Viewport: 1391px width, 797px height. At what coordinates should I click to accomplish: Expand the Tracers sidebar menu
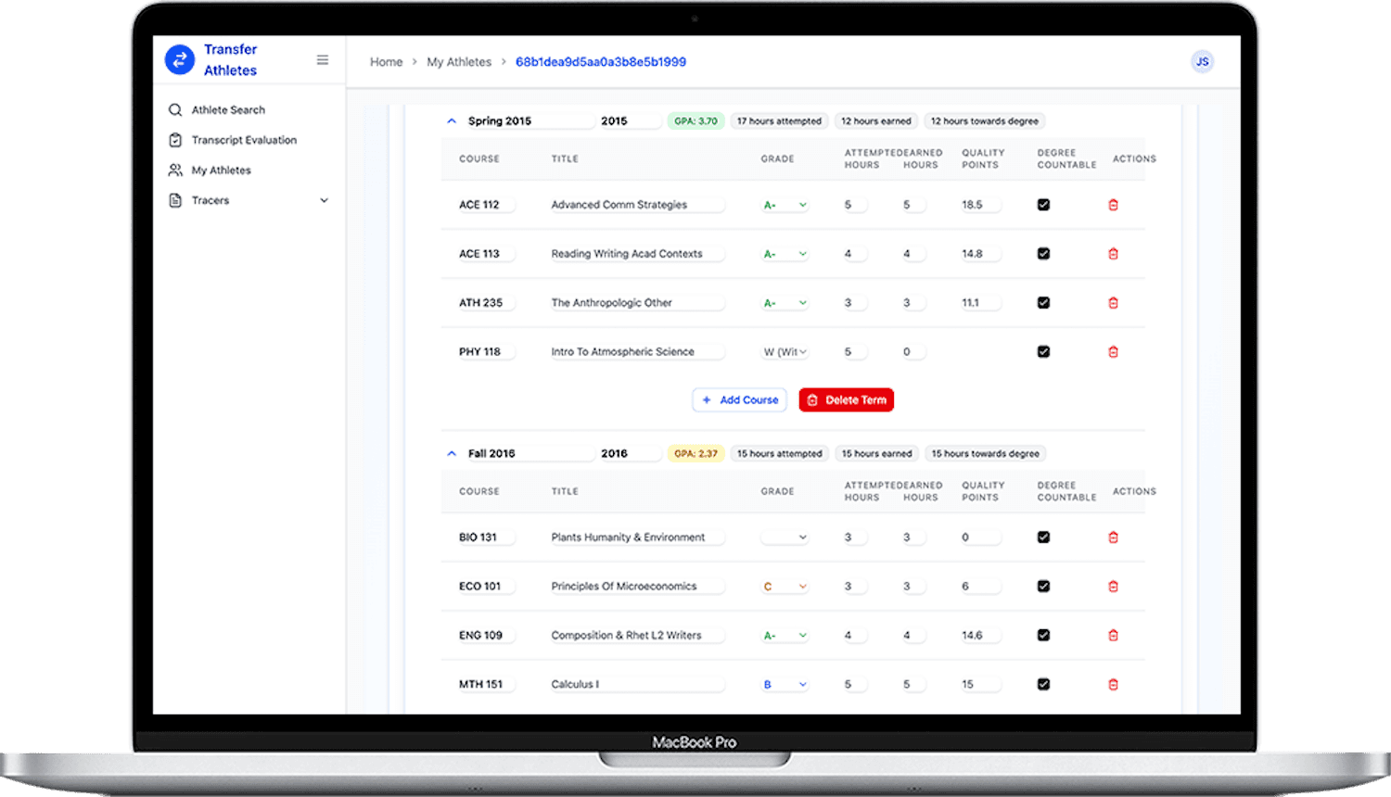(249, 200)
